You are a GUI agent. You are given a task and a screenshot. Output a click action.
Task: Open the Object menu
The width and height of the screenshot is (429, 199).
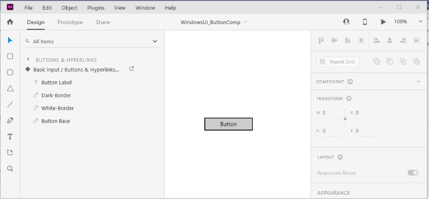[70, 7]
